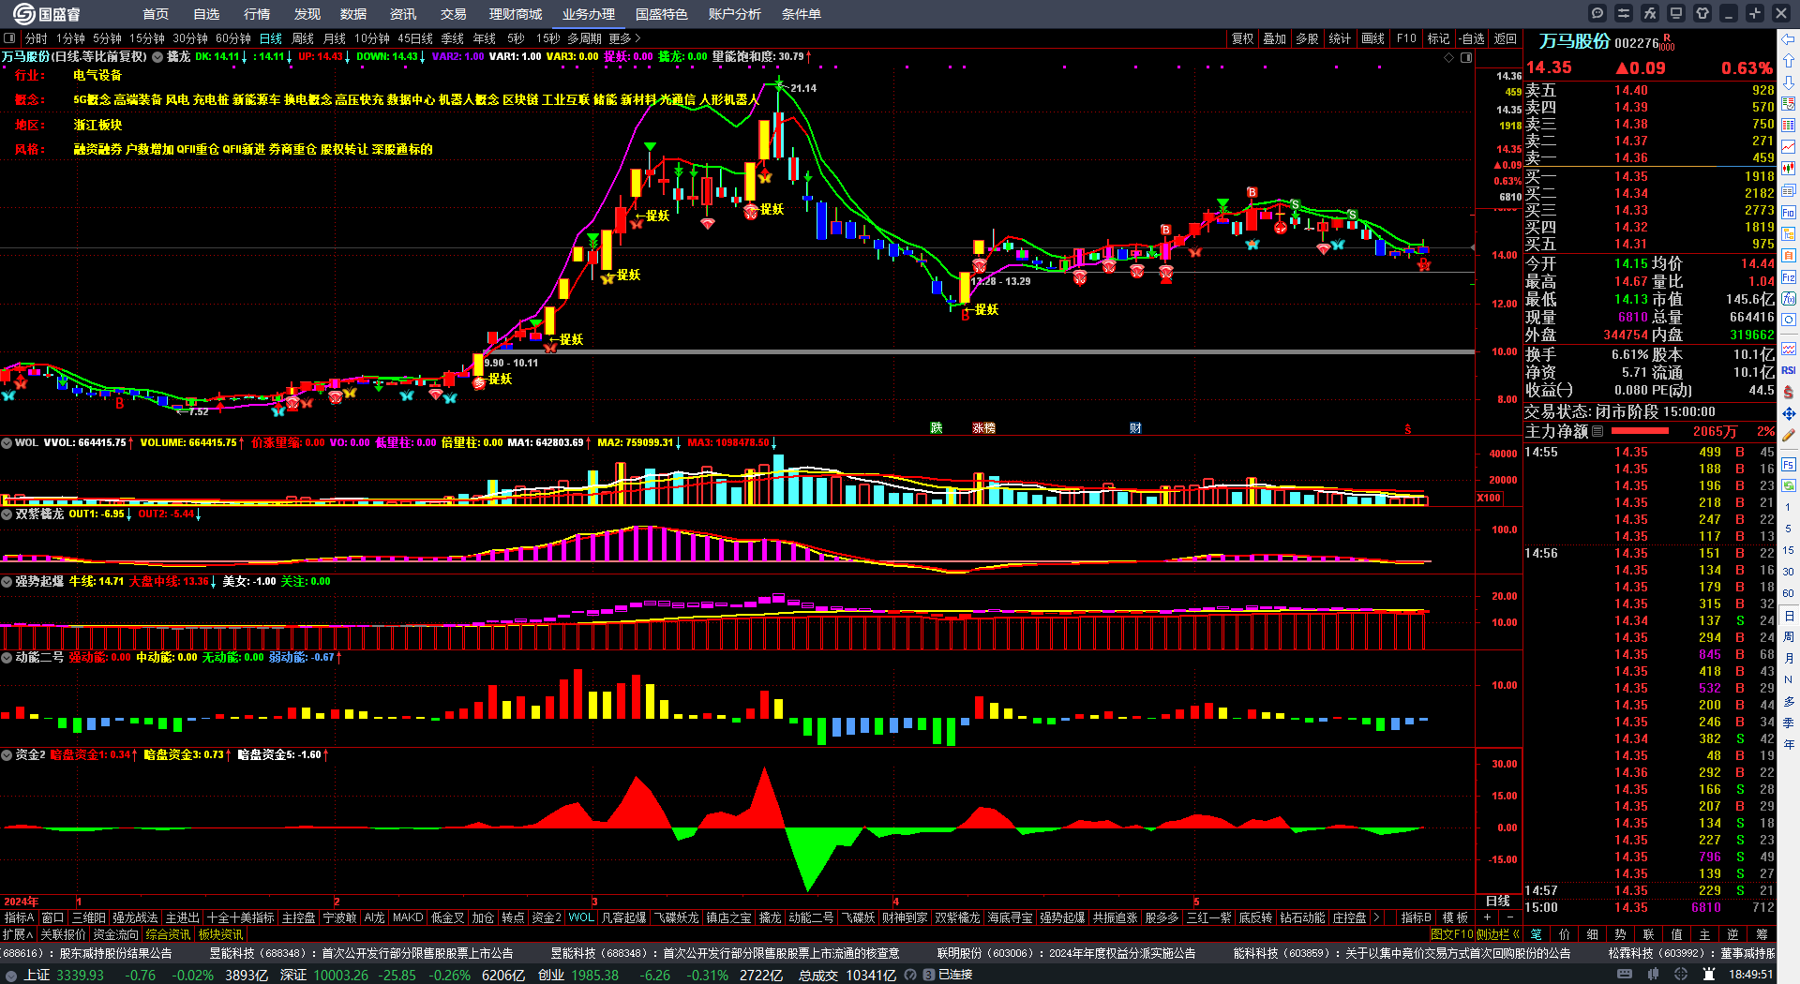Open the 交易 menu
Screen dimensions: 1800x984
(454, 14)
